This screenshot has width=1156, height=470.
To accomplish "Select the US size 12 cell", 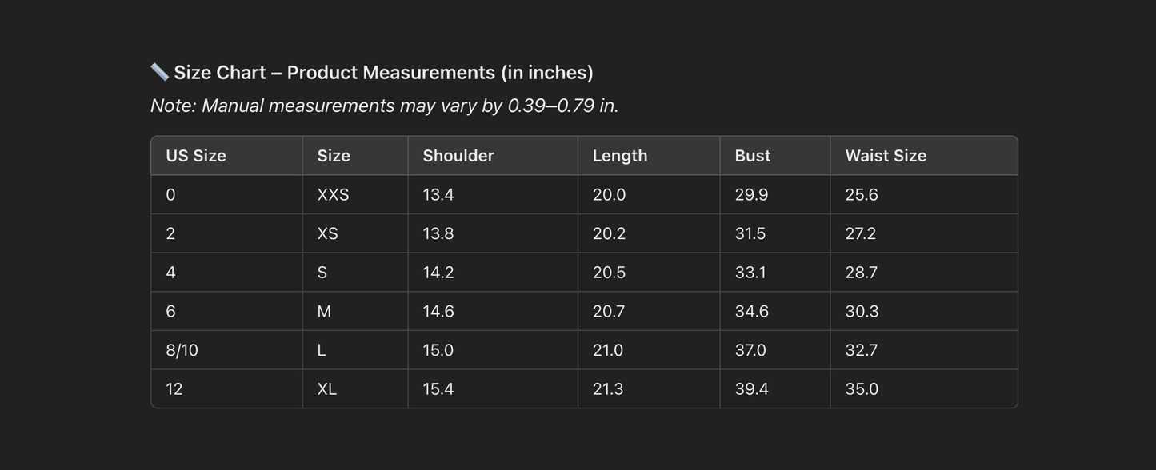I will click(174, 389).
